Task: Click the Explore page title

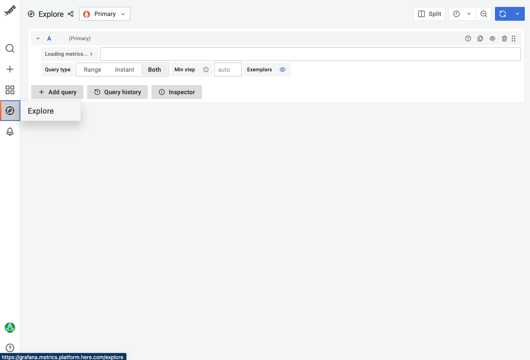Action: (51, 14)
